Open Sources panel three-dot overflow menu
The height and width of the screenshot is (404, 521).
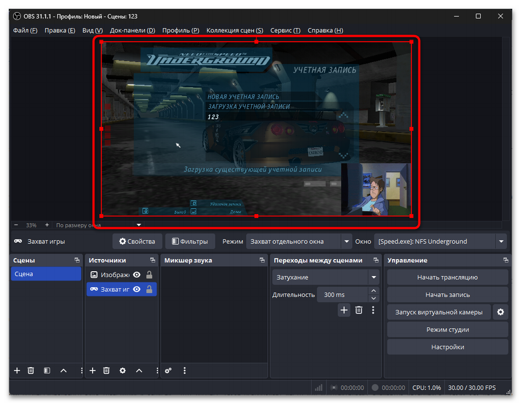[x=157, y=371]
